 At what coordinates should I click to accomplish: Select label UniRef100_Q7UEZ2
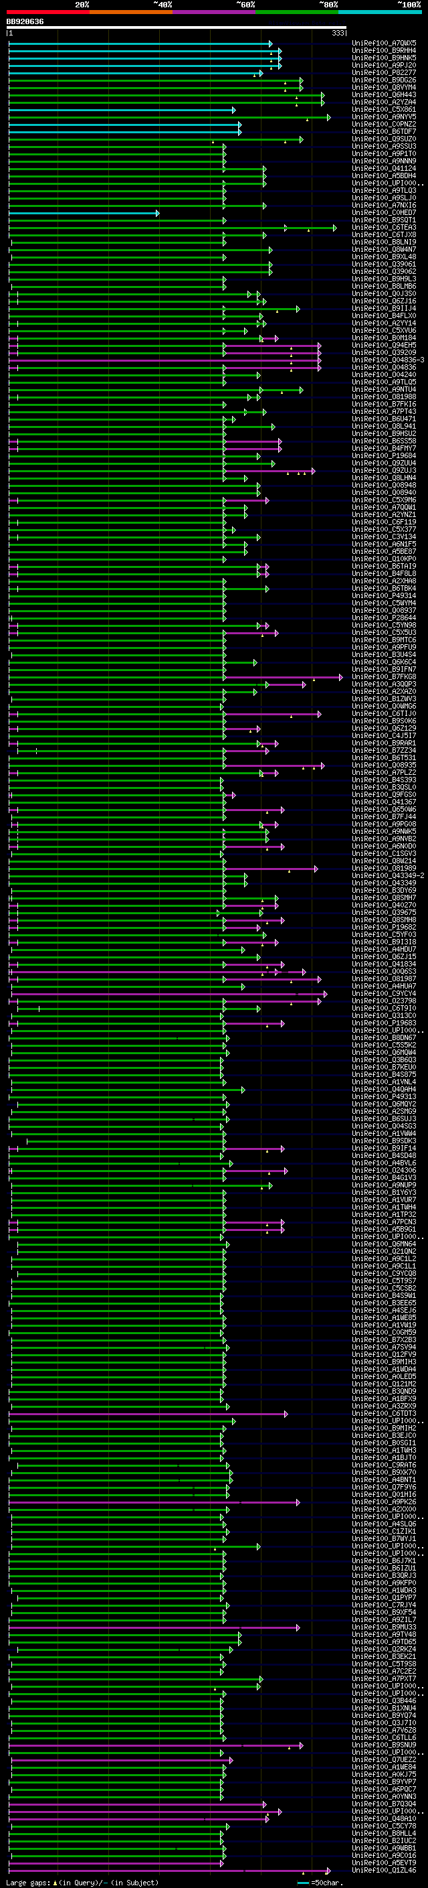(x=384, y=1761)
